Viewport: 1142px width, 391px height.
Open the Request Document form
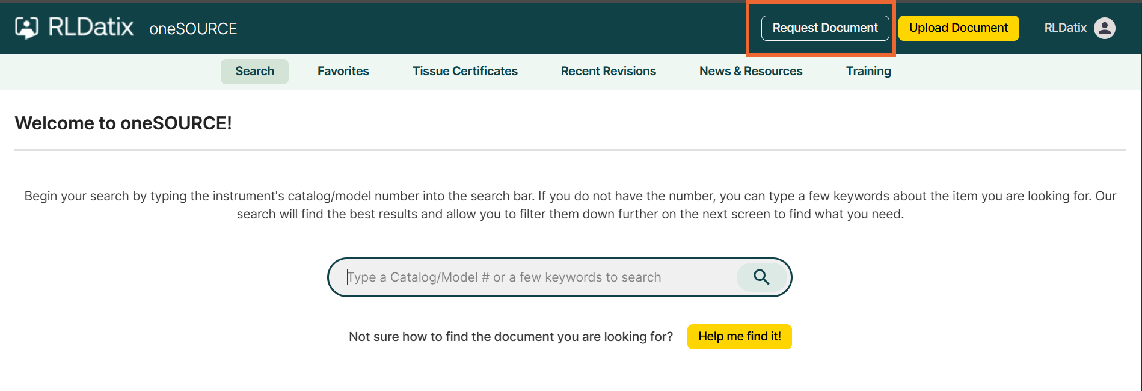coord(825,28)
